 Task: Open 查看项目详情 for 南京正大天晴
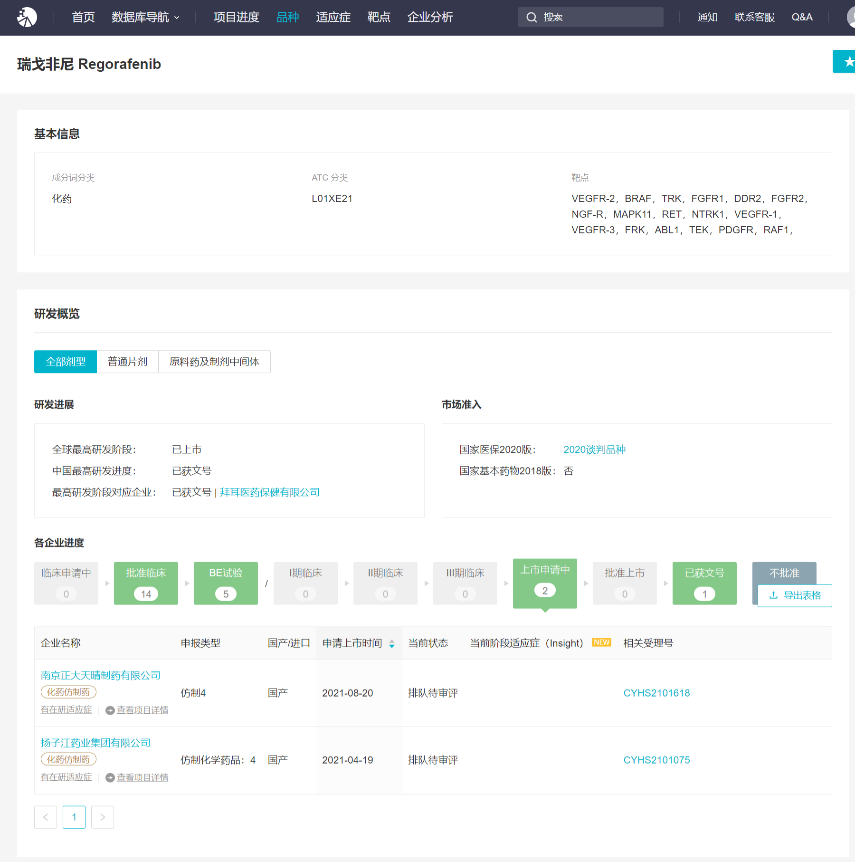pos(142,710)
